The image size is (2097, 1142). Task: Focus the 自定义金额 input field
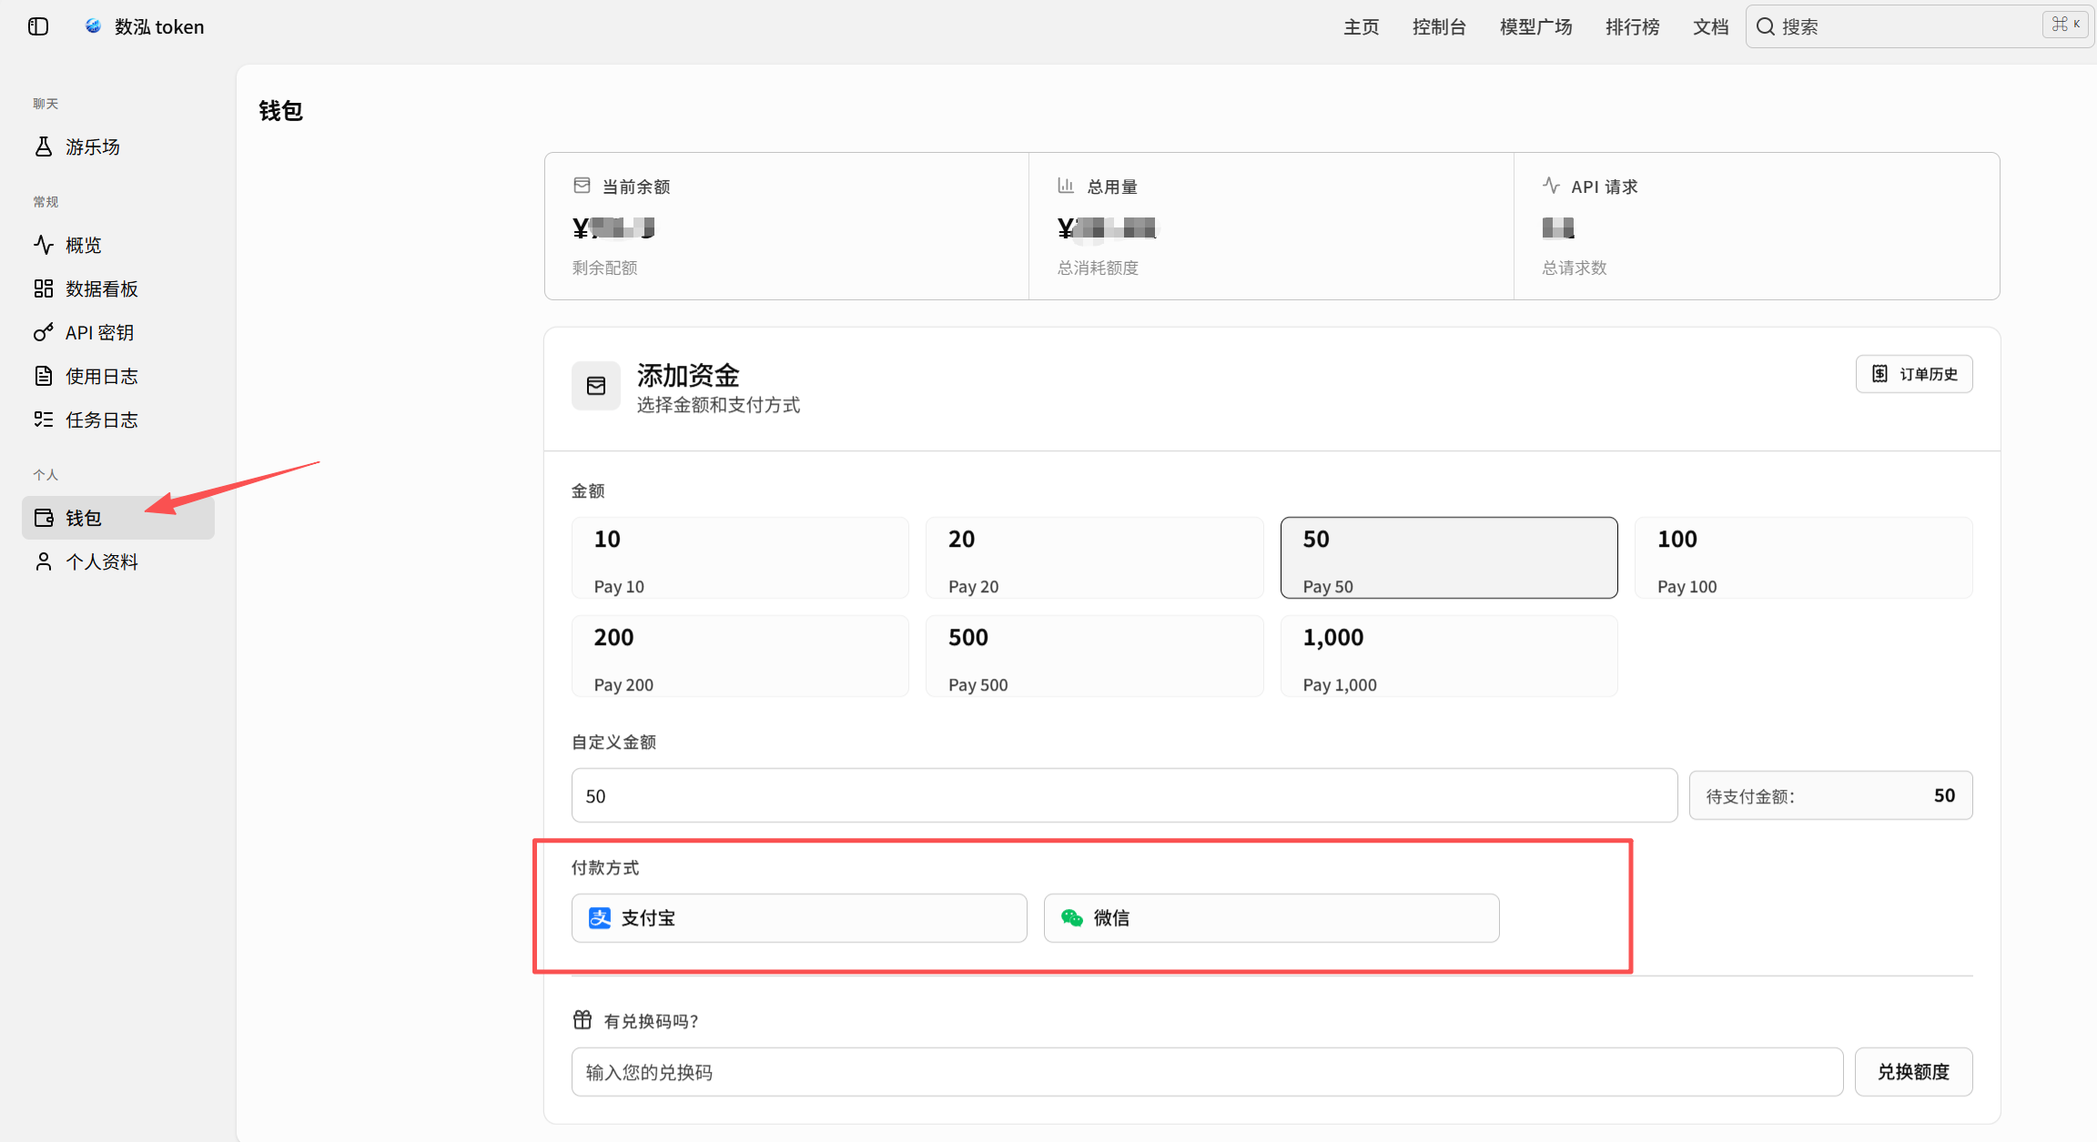[1124, 795]
